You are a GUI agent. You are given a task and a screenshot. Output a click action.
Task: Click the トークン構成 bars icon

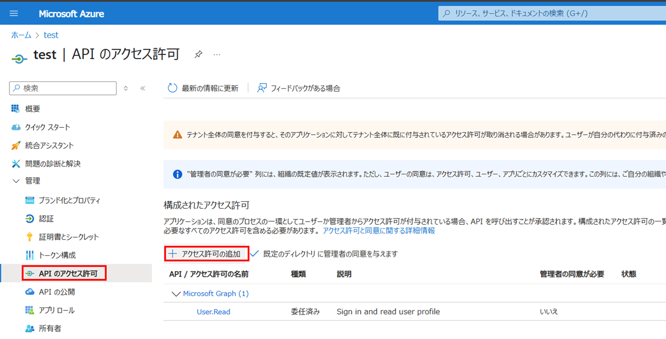[30, 255]
